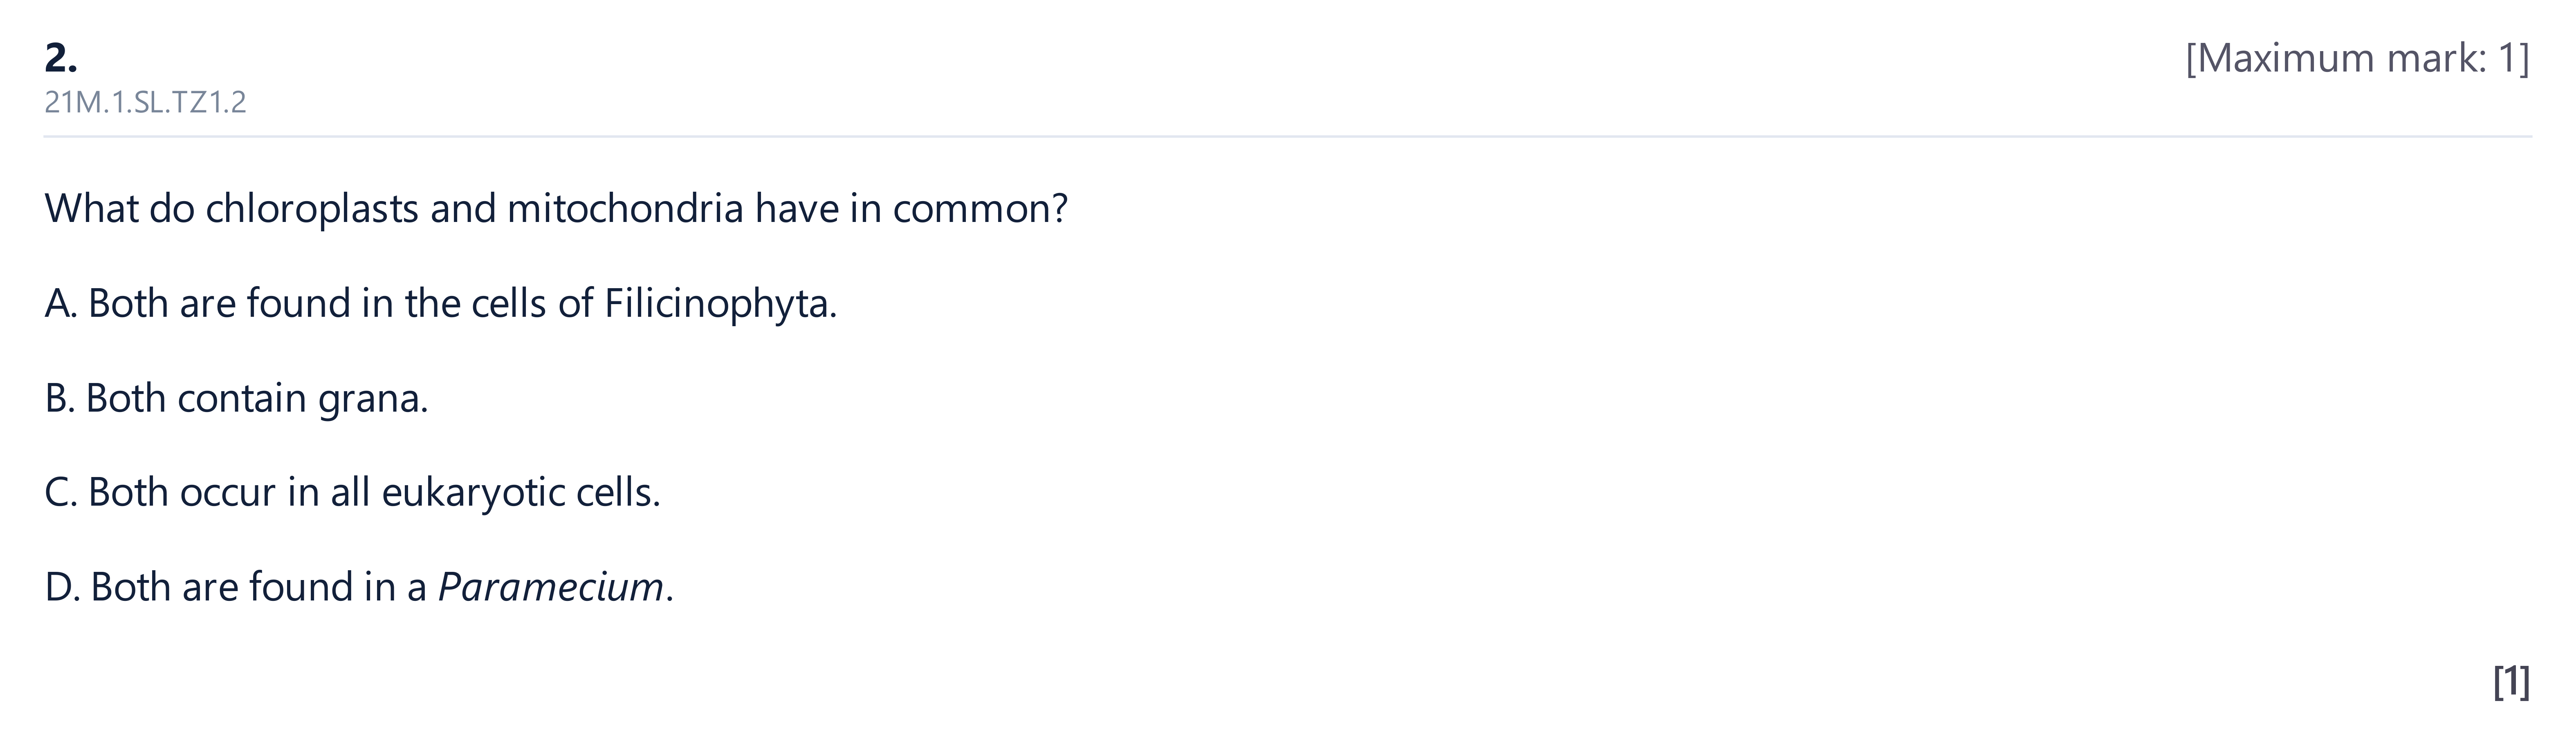The height and width of the screenshot is (746, 2576).
Task: Click the letter D. option marker
Action: coord(62,587)
